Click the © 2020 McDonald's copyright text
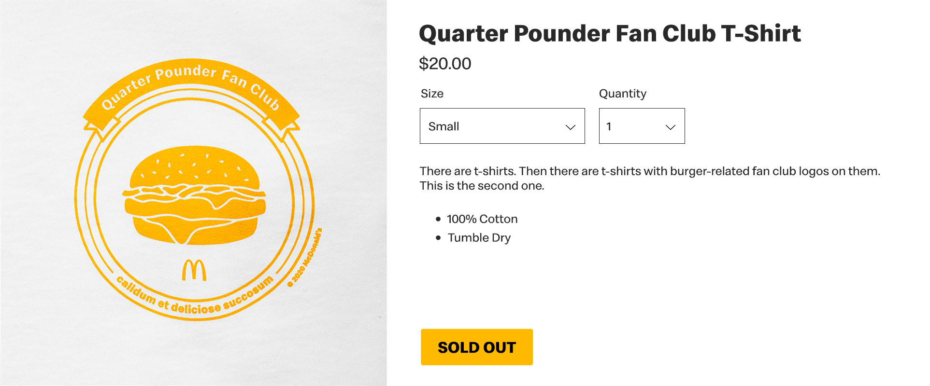 (x=305, y=258)
